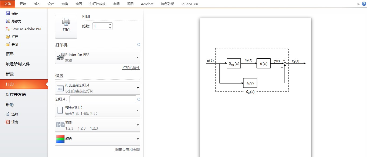The image size is (367, 157).
Task: Click the Open (打开) folder icon
Action: [8, 37]
